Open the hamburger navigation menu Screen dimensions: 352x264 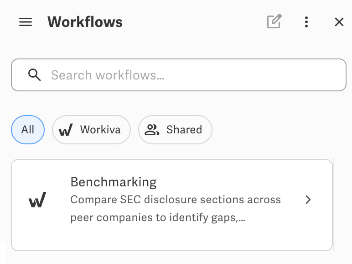pyautogui.click(x=26, y=22)
